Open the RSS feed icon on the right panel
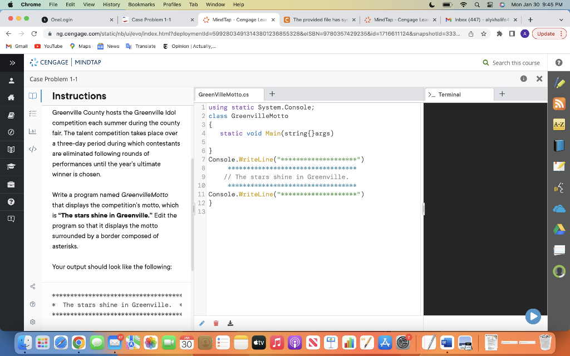Image resolution: width=570 pixels, height=356 pixels. tap(559, 103)
